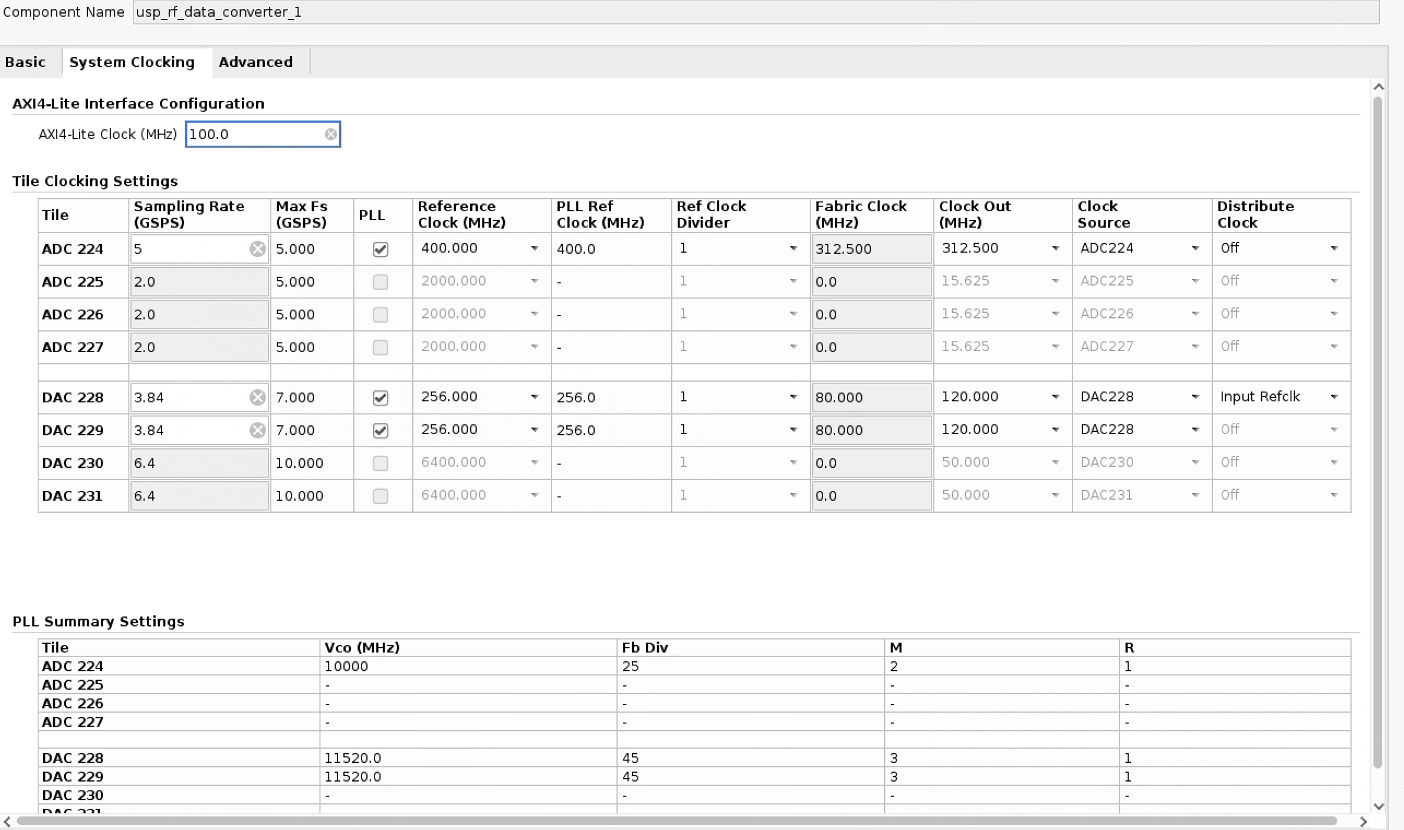The height and width of the screenshot is (830, 1404).
Task: Clear the ADC 224 sampling rate with its X icon
Action: (x=257, y=249)
